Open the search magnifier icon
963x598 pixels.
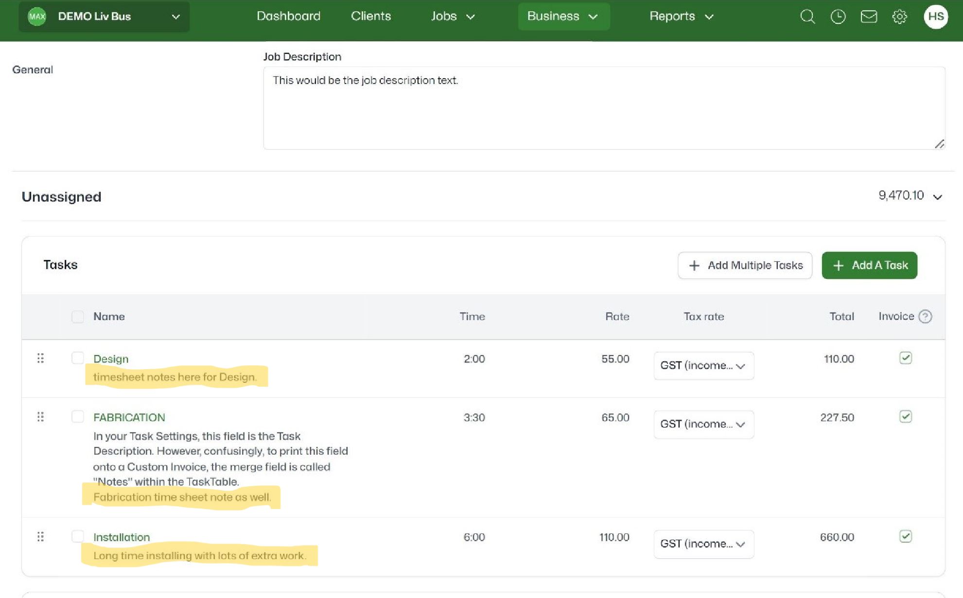(x=807, y=17)
